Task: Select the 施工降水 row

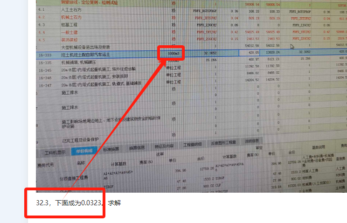Action: 69,108
